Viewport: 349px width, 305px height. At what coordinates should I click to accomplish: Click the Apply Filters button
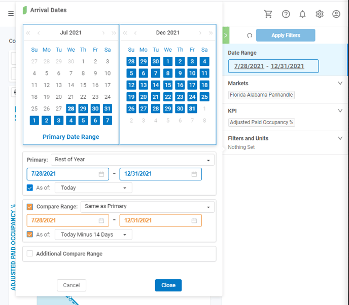pyautogui.click(x=286, y=35)
